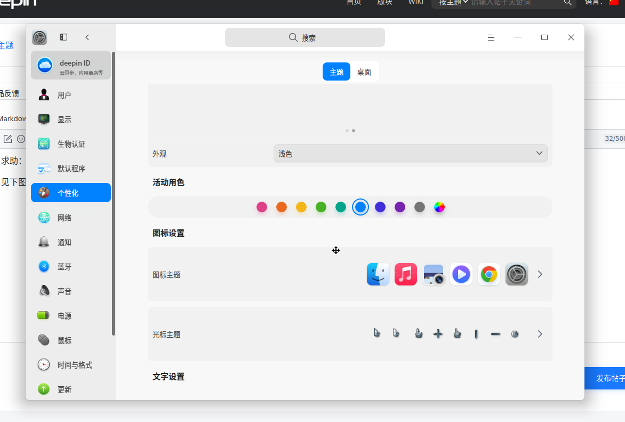Open the 更新 update arrow icon
Image resolution: width=625 pixels, height=422 pixels.
(44, 389)
